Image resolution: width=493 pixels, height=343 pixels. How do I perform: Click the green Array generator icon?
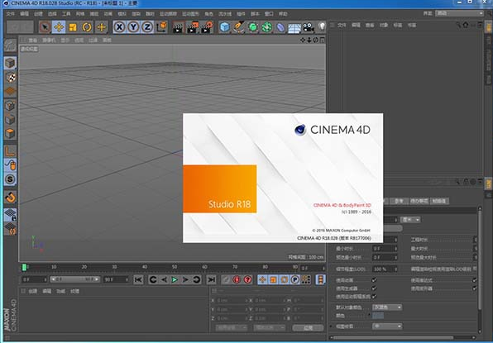click(x=266, y=27)
